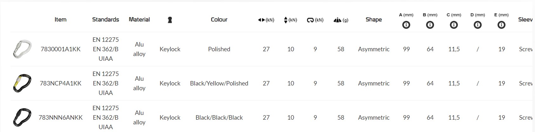
Task: Click the weight (g) header icon
Action: [337, 20]
